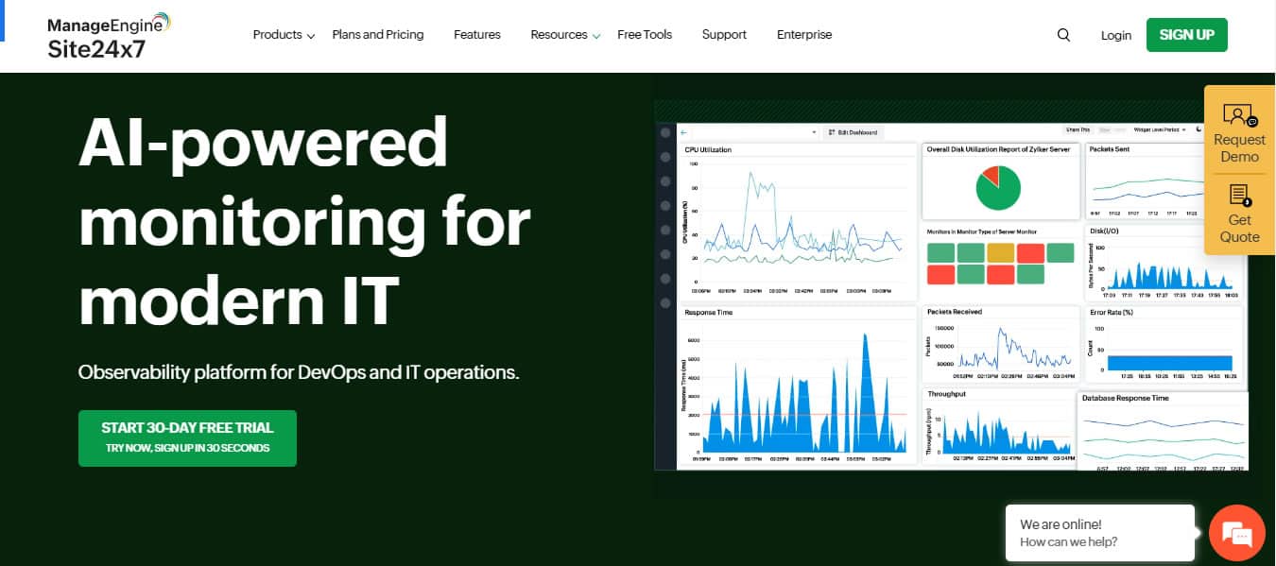This screenshot has width=1276, height=566.
Task: Toggle the dark mode moon icon in the dashboard
Action: tap(1198, 129)
